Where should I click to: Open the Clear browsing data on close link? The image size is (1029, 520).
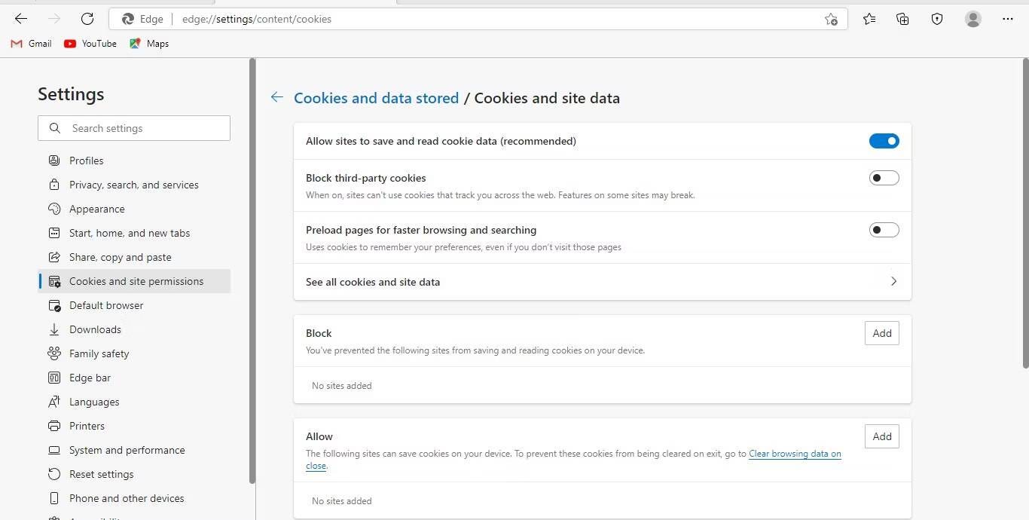795,453
